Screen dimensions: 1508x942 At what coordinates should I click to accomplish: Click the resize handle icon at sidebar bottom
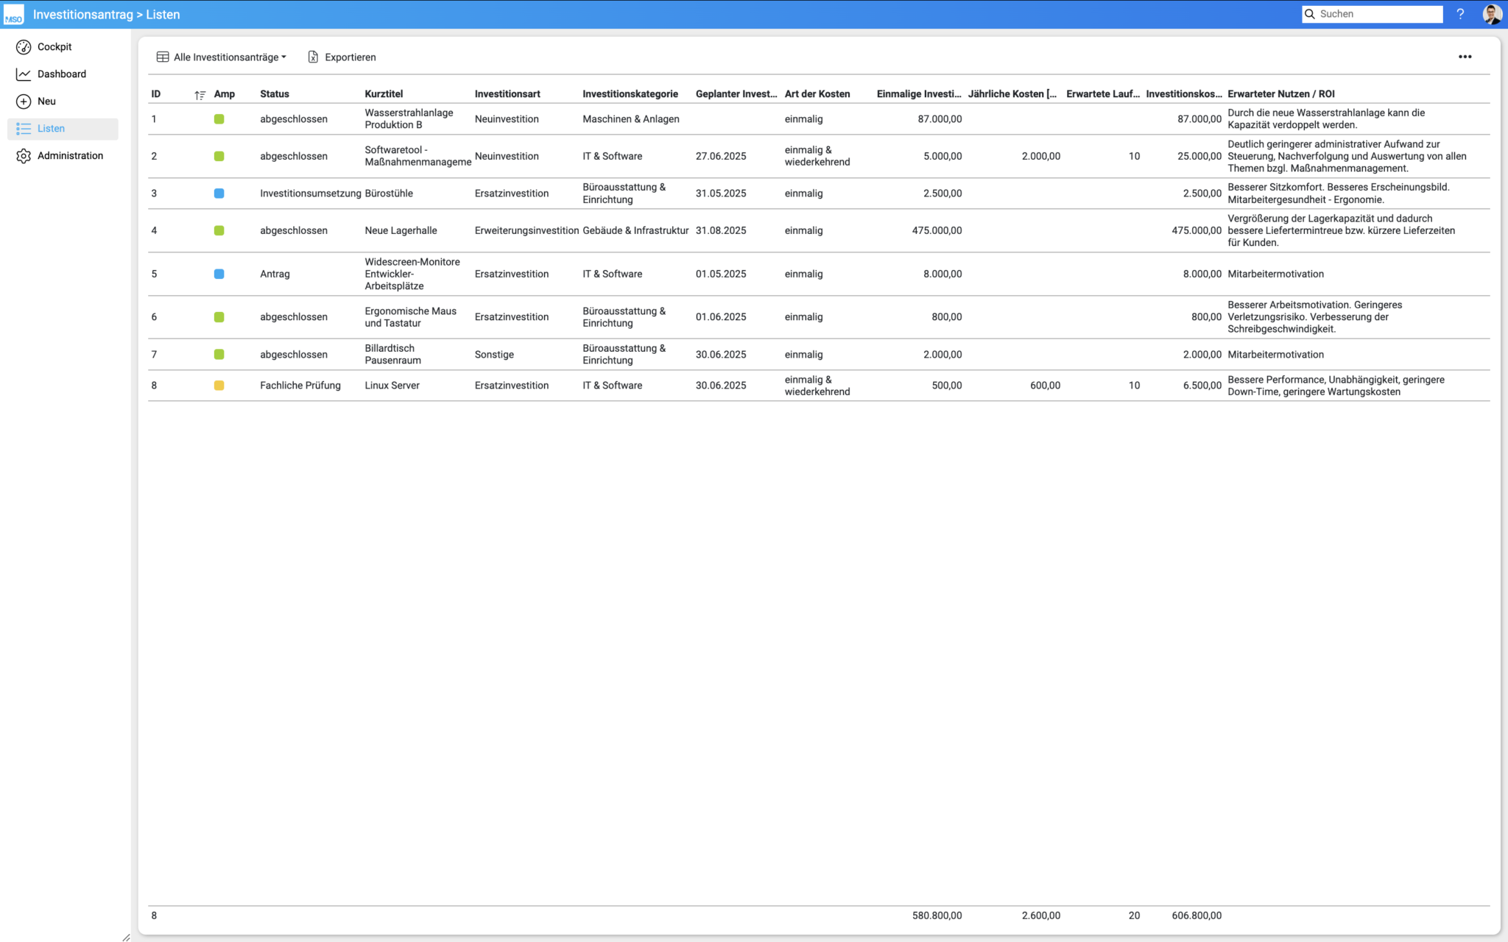click(x=126, y=937)
